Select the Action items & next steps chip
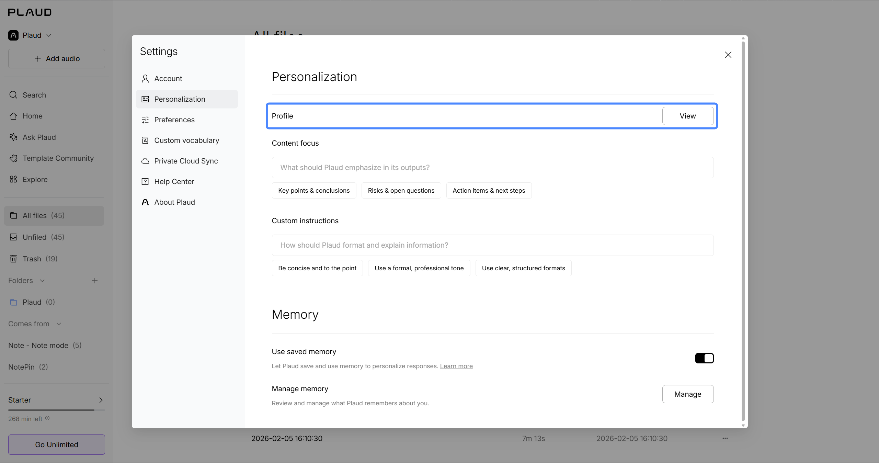879x463 pixels. pyautogui.click(x=489, y=191)
